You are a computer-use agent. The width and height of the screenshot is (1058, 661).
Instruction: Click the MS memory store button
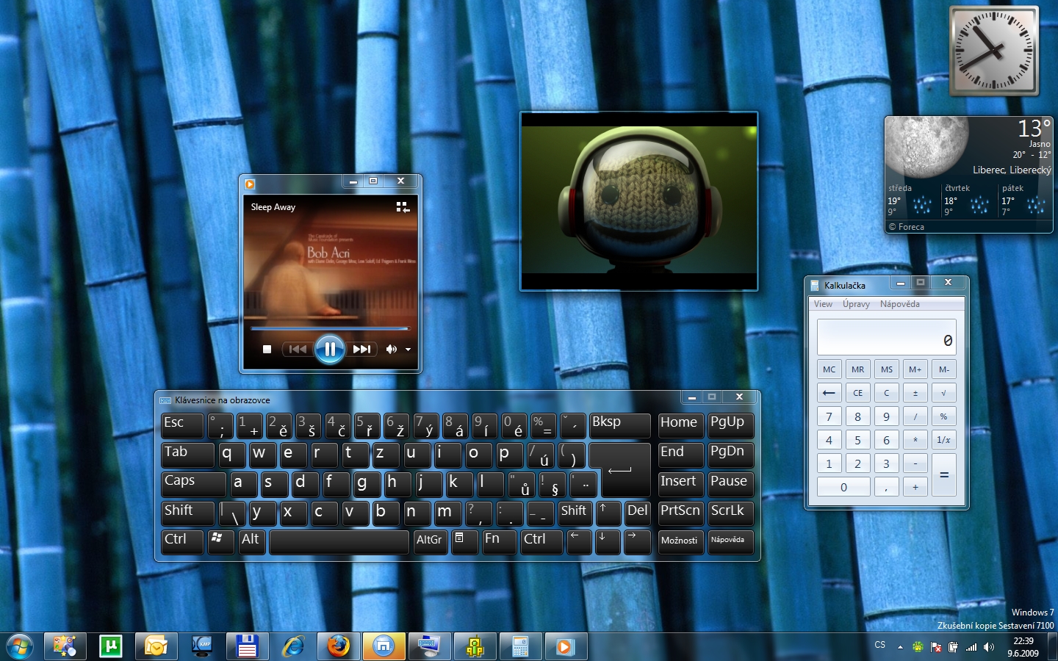coord(887,369)
